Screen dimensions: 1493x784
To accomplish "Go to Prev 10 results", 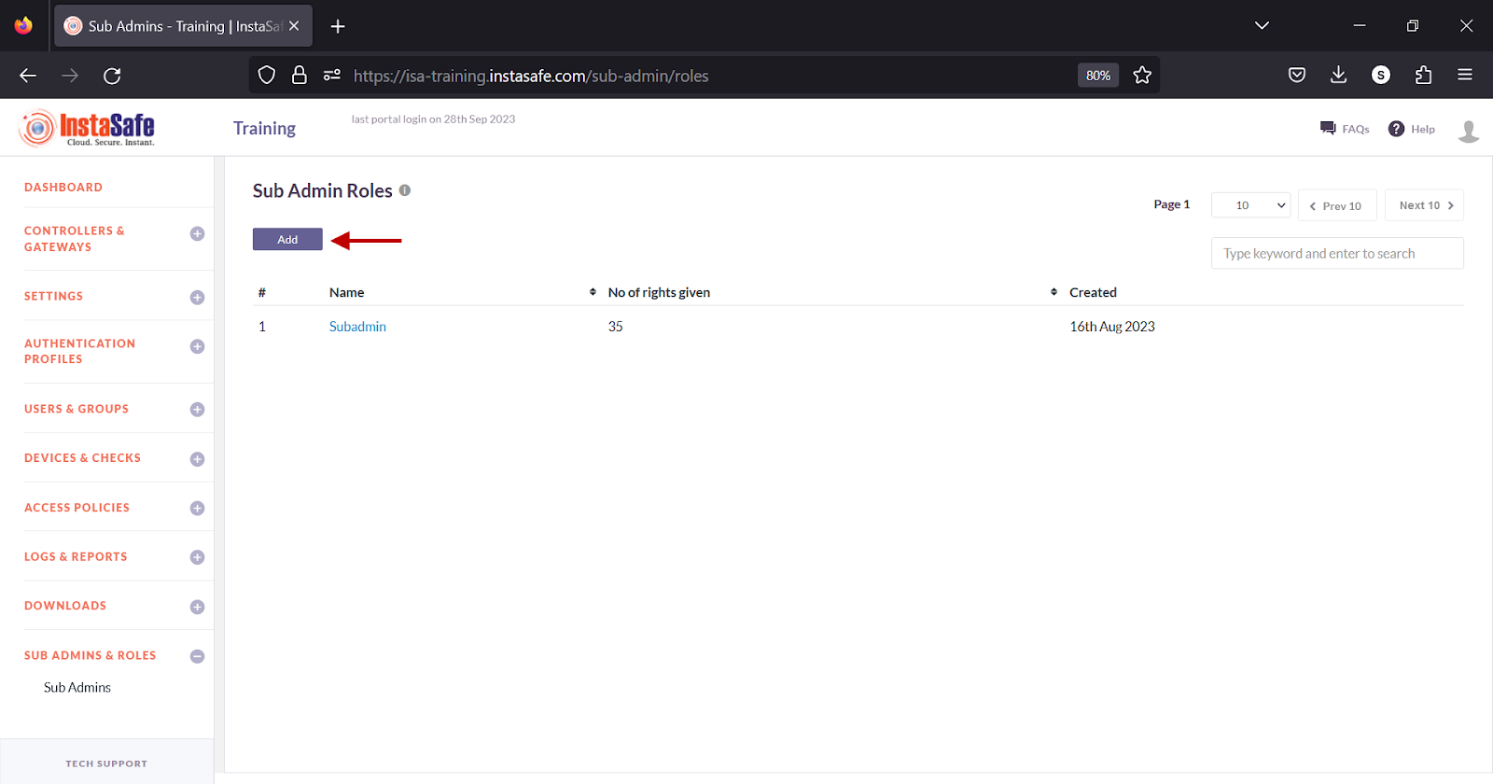I will 1336,205.
